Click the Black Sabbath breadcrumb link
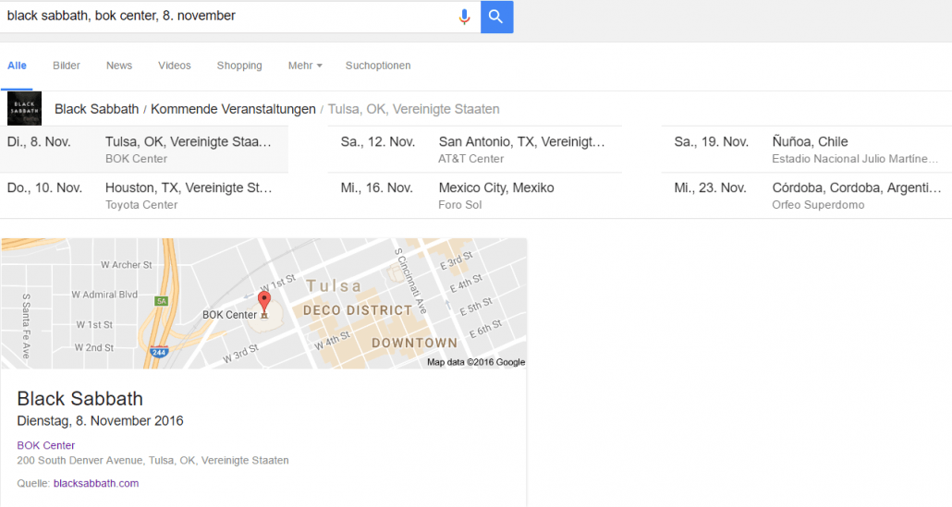 point(96,109)
